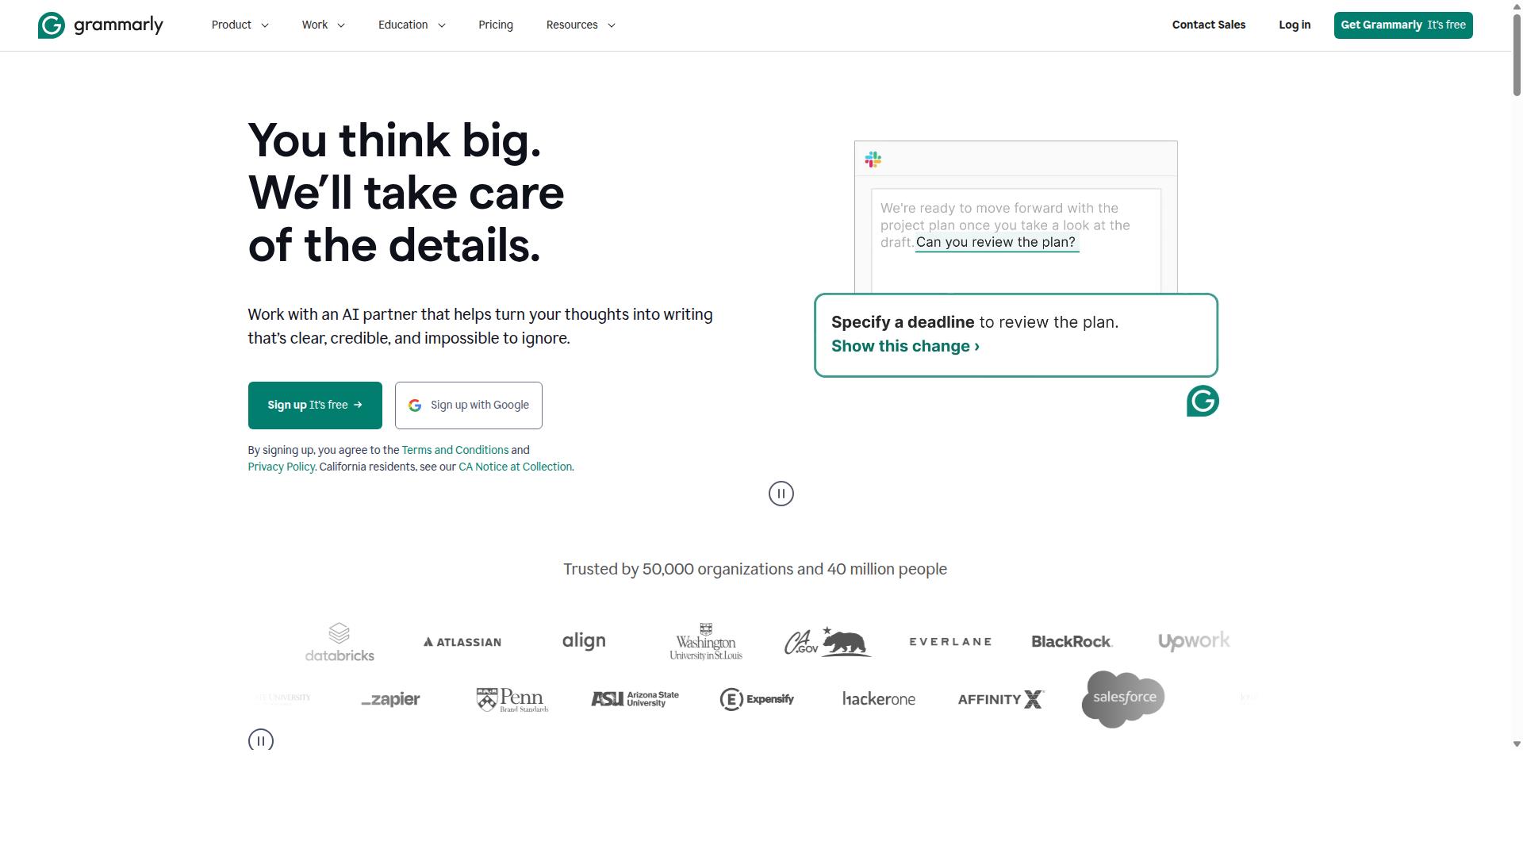Click the green Grammarly G floating badge
1523x857 pixels.
point(1203,401)
